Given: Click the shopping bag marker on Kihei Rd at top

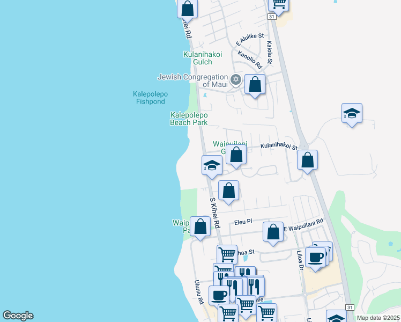Looking at the screenshot, I should click(x=187, y=10).
